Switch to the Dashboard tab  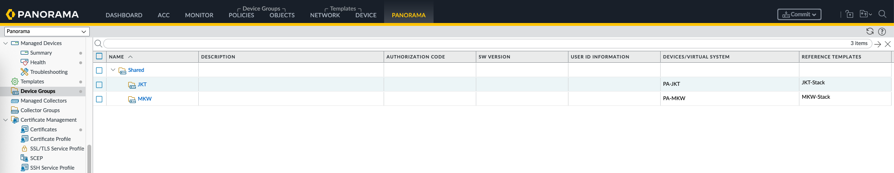pyautogui.click(x=124, y=15)
